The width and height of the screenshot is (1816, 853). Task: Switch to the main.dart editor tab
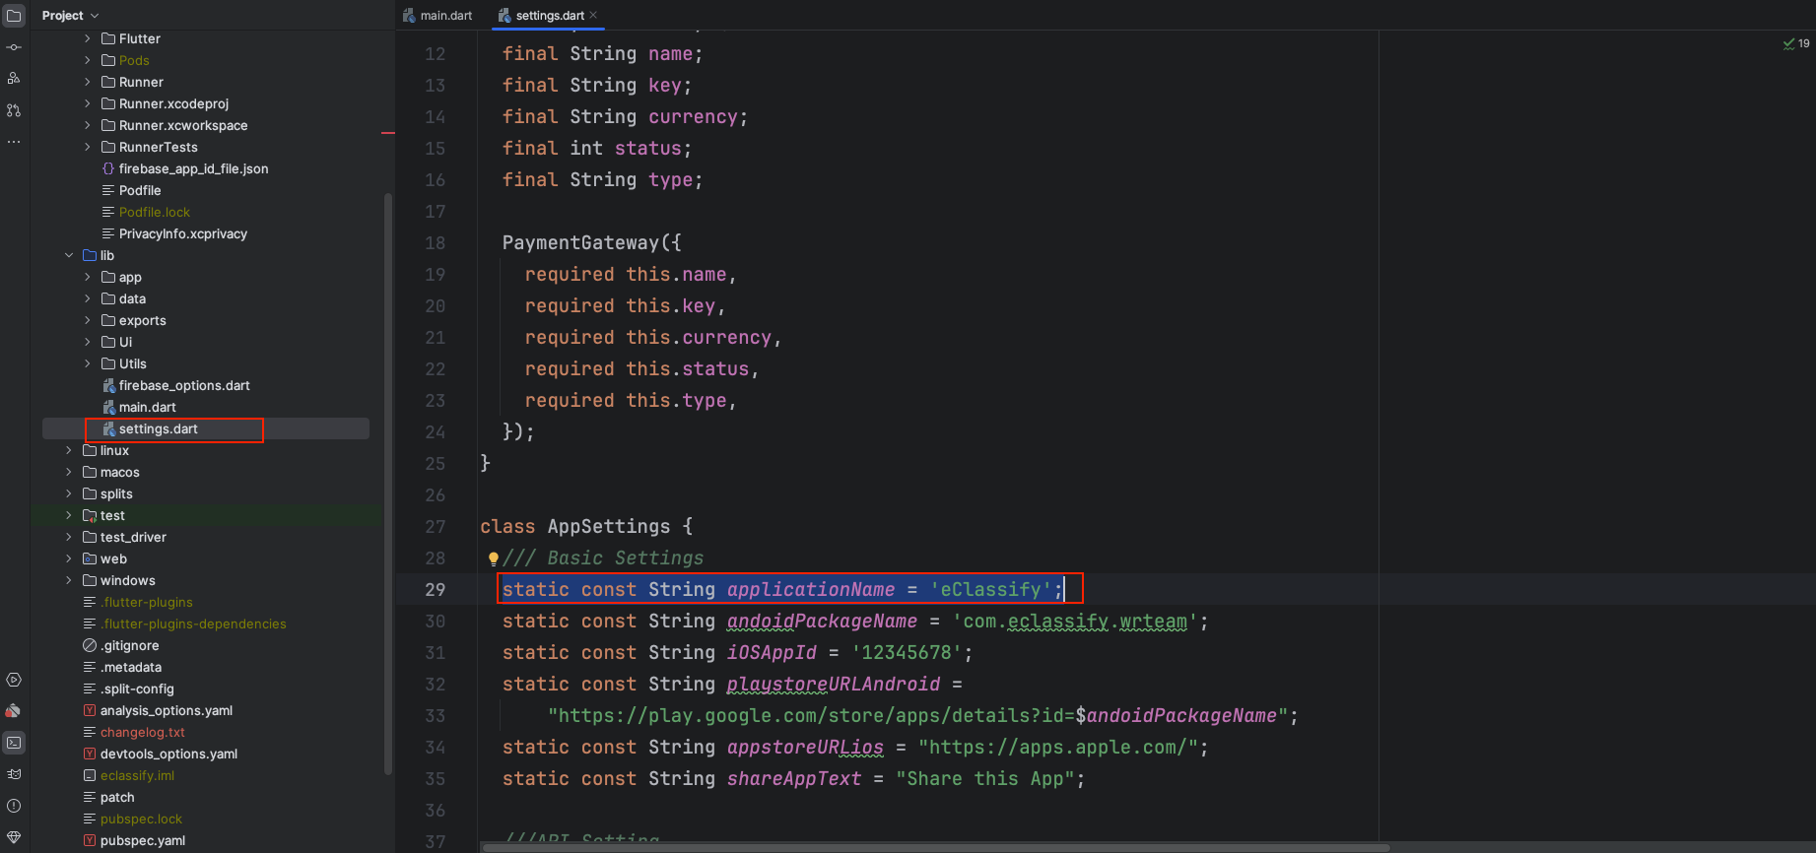click(x=437, y=16)
